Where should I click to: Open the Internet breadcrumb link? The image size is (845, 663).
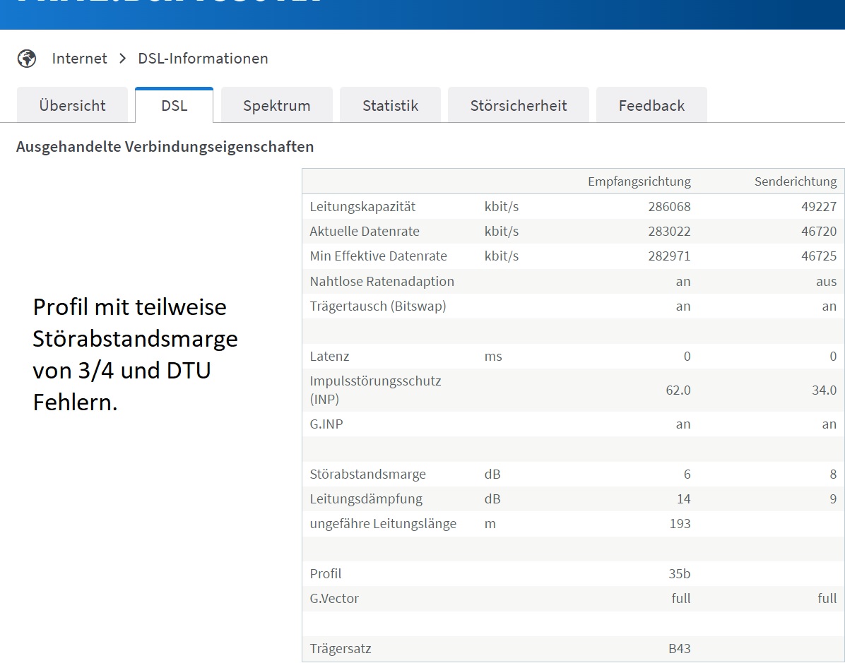79,58
